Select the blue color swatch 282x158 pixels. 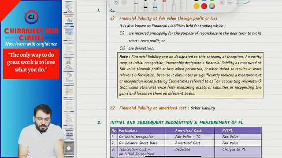click(204, 0)
